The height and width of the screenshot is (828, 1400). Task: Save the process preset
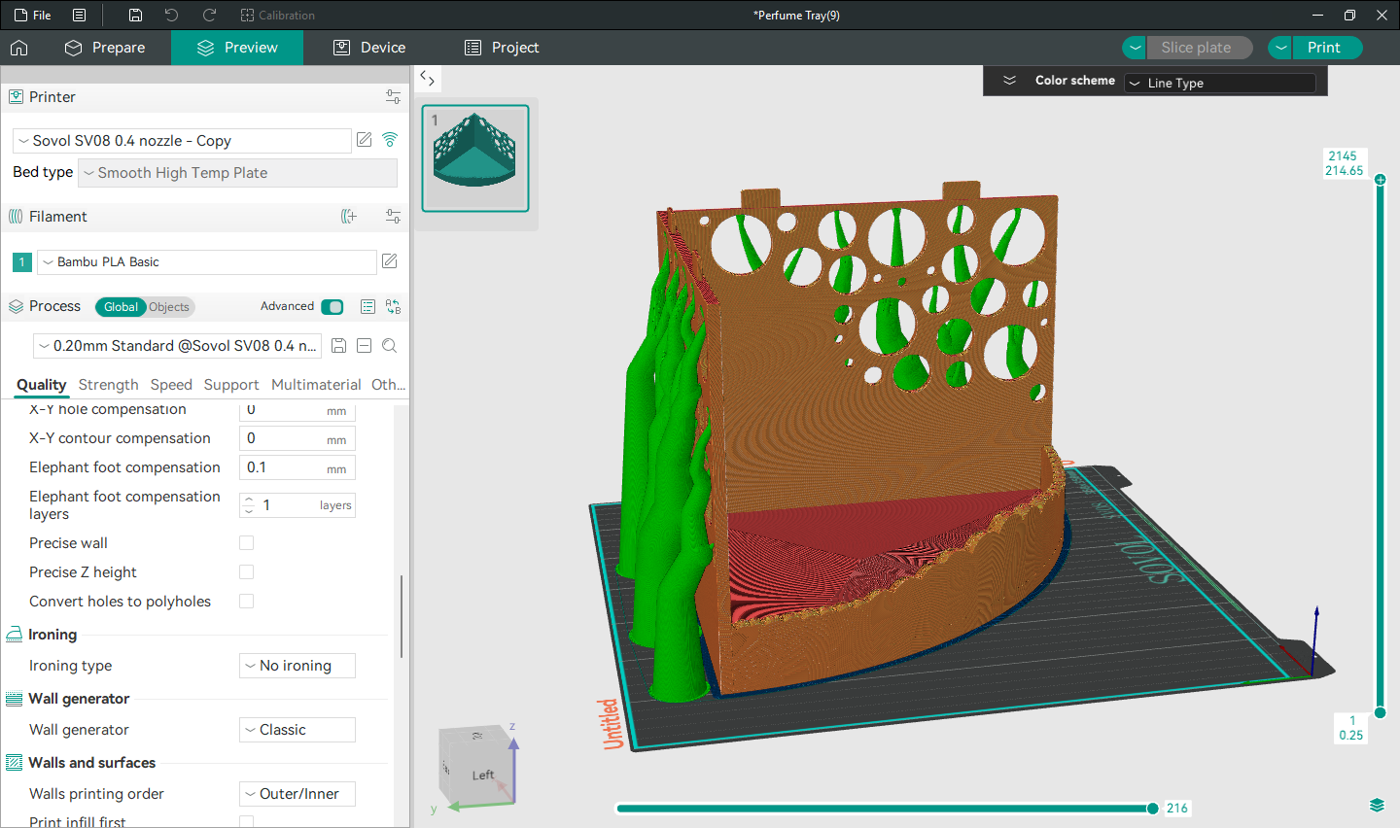click(x=339, y=346)
